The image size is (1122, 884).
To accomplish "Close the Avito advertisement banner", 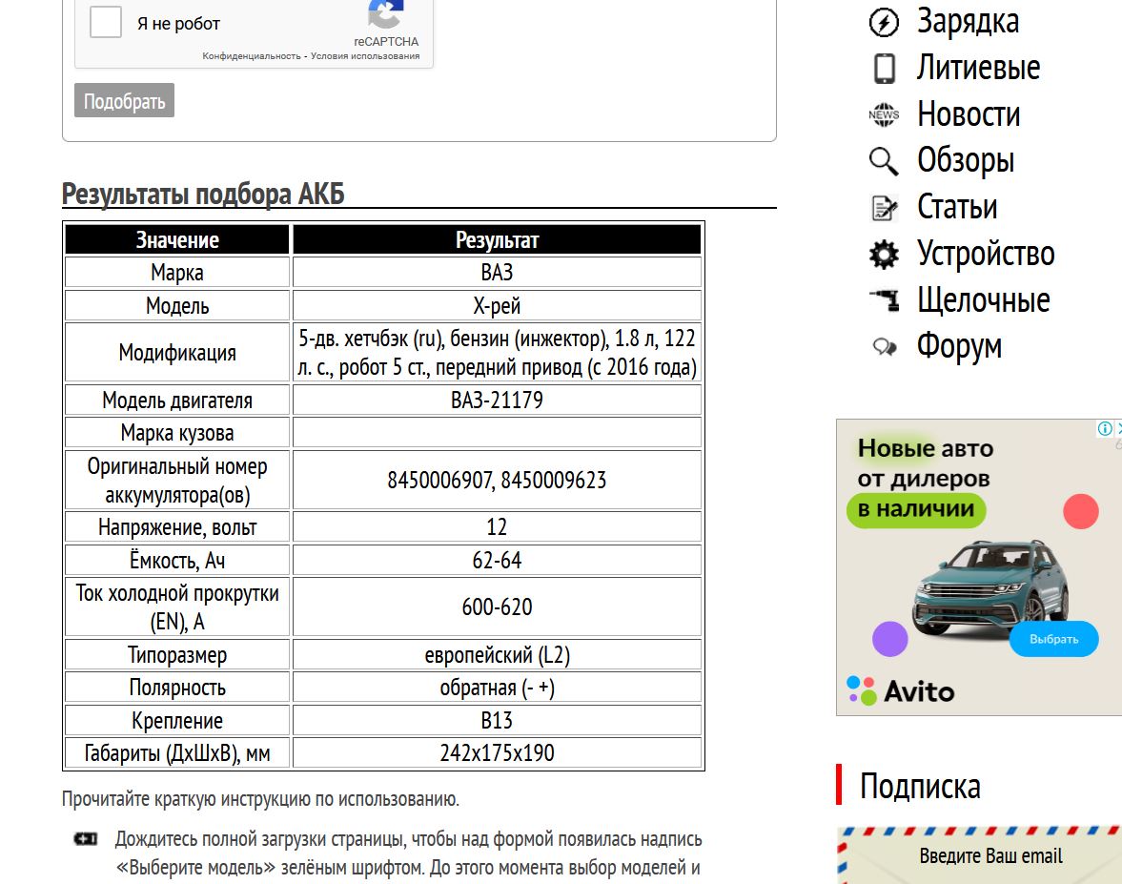I will [1118, 429].
